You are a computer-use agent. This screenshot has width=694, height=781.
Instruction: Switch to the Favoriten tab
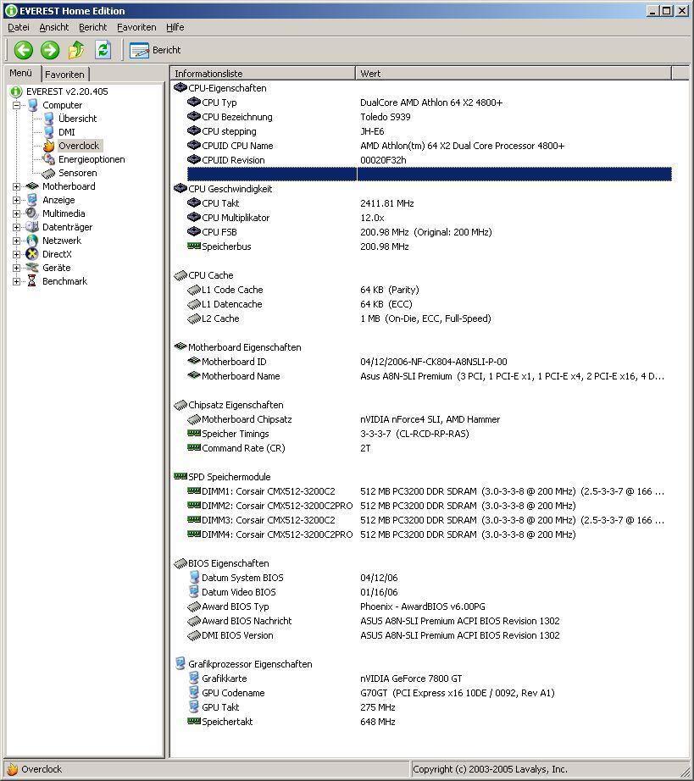tap(64, 75)
